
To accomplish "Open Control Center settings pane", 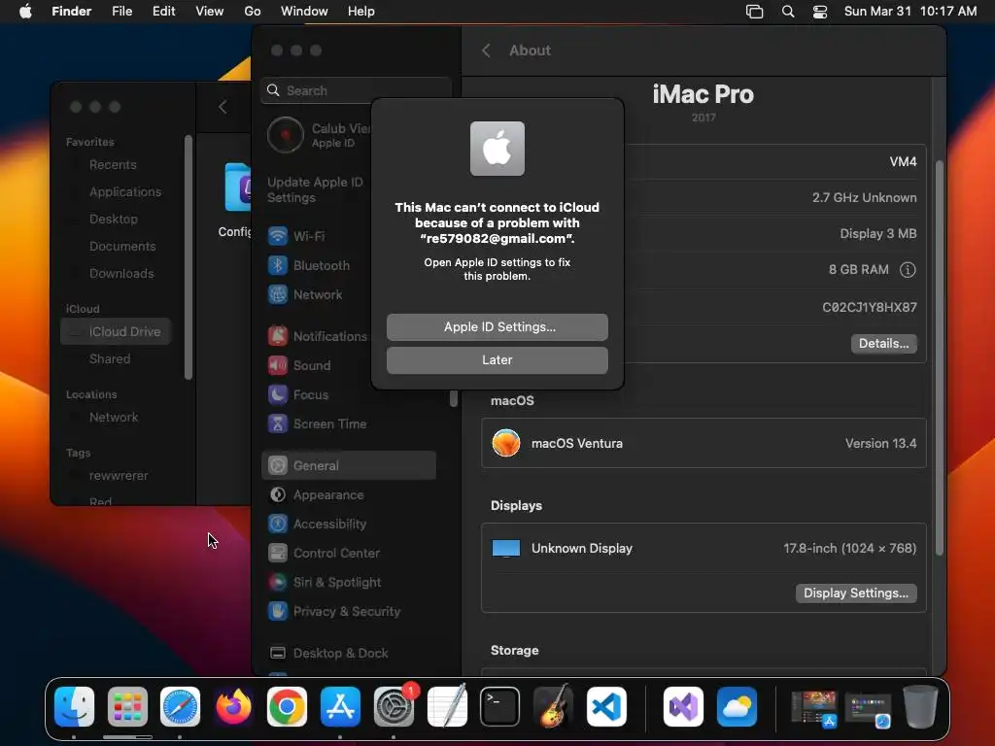I will [x=349, y=553].
